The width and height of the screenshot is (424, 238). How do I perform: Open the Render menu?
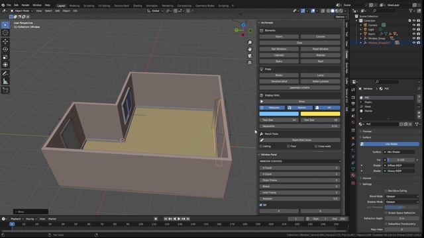pyautogui.click(x=25, y=5)
